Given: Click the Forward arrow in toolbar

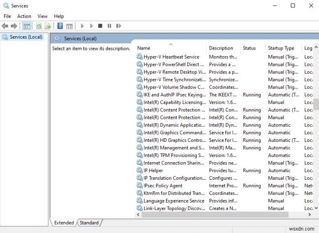Looking at the screenshot, I should [14, 26].
